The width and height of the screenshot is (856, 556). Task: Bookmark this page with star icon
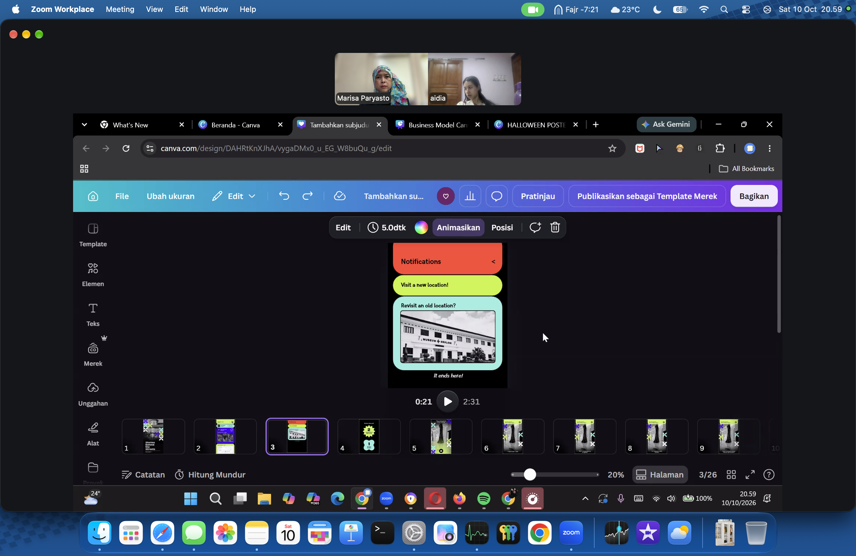(612, 148)
